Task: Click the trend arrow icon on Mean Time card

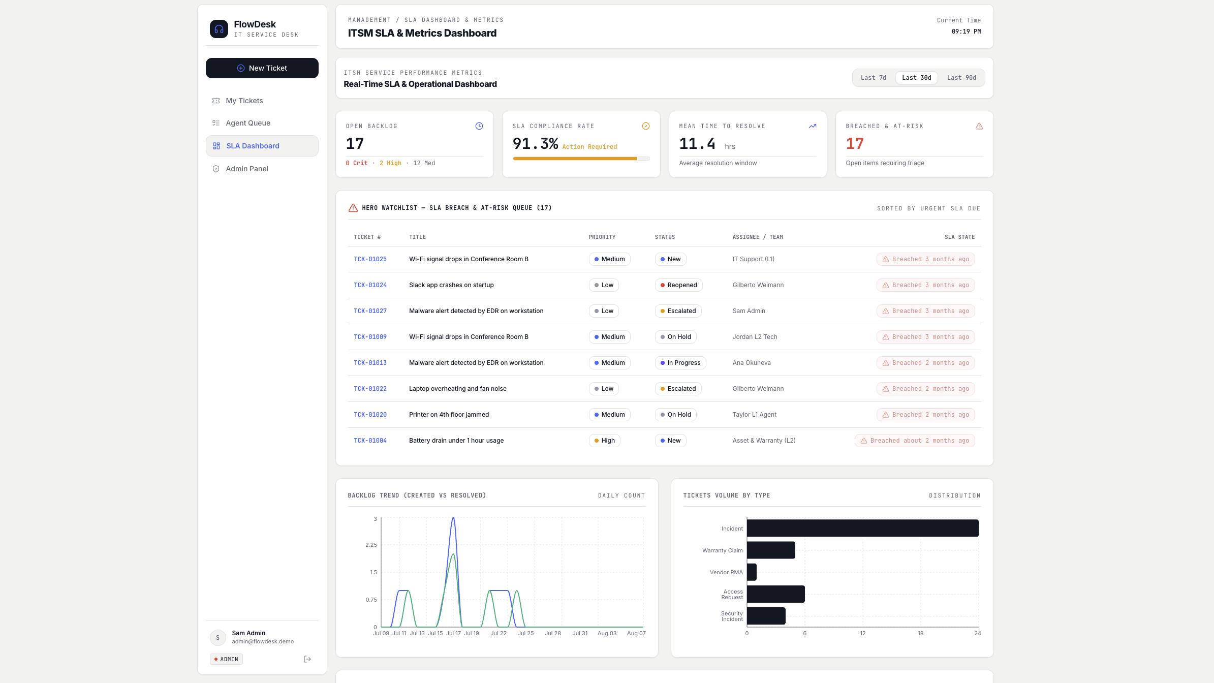Action: pyautogui.click(x=813, y=126)
